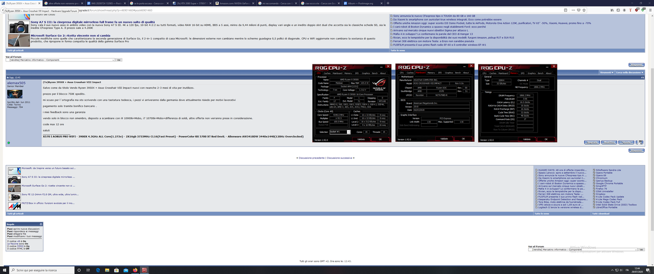
Task: Open the Microsoft Surface Go 2 article thumbnail
Action: [x=18, y=40]
